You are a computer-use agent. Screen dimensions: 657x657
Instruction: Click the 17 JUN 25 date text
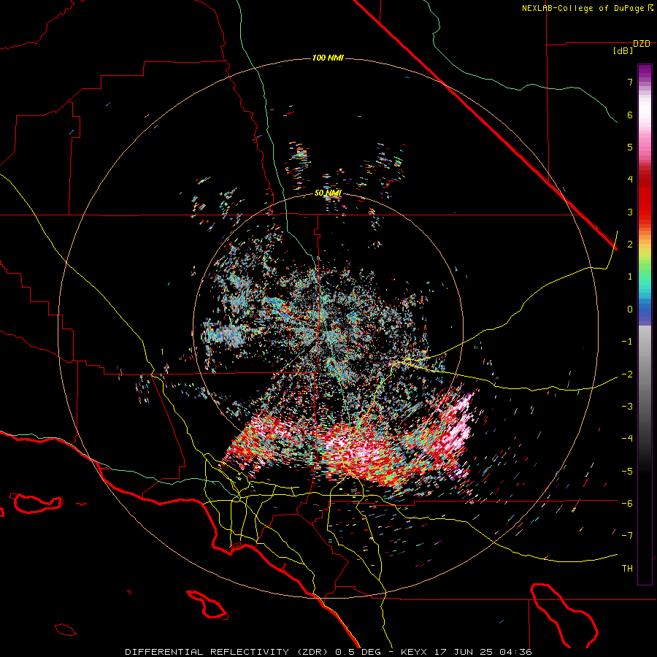click(462, 652)
